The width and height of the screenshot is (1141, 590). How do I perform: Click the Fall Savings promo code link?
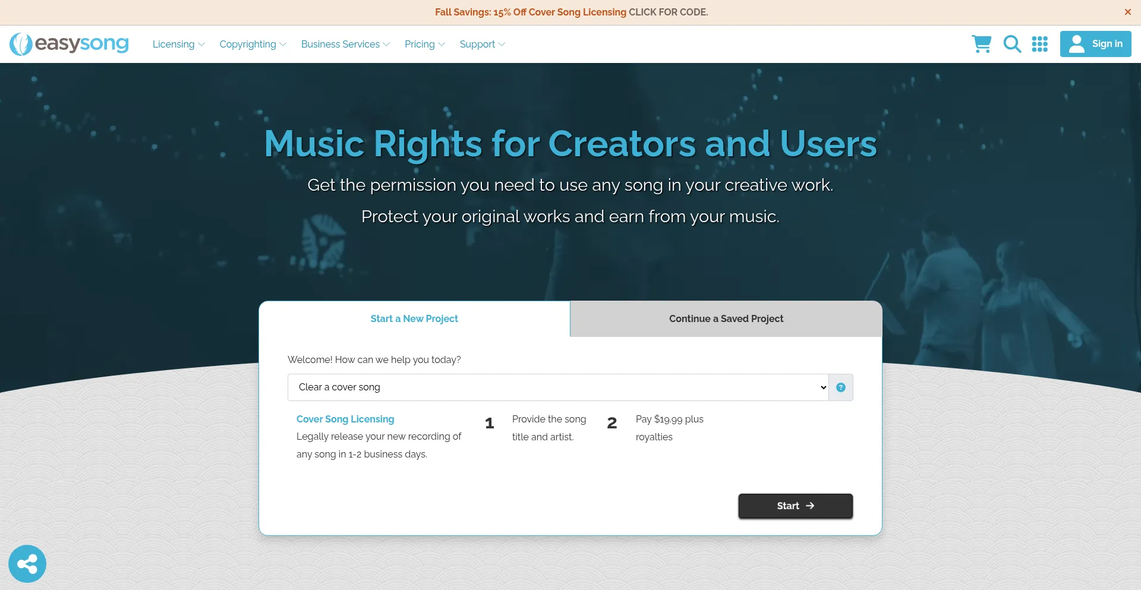571,12
